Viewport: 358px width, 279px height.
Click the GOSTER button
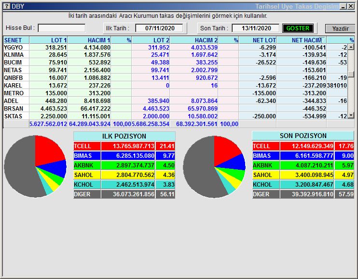tap(298, 28)
